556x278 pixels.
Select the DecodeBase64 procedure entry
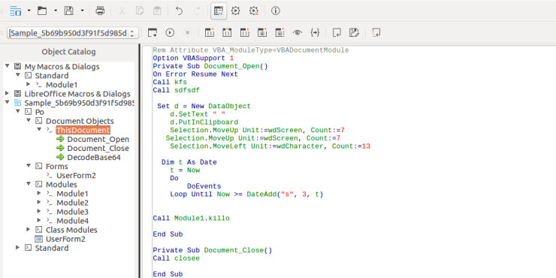[94, 158]
